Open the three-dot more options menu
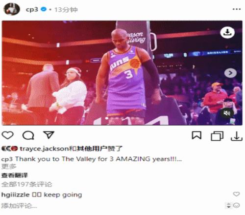 tap(237, 9)
